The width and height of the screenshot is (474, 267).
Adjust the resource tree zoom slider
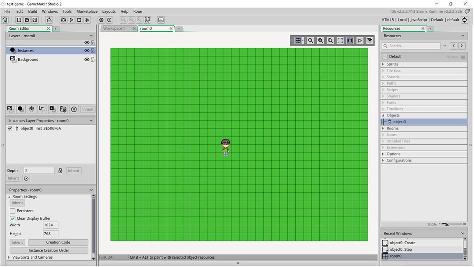[x=447, y=224]
